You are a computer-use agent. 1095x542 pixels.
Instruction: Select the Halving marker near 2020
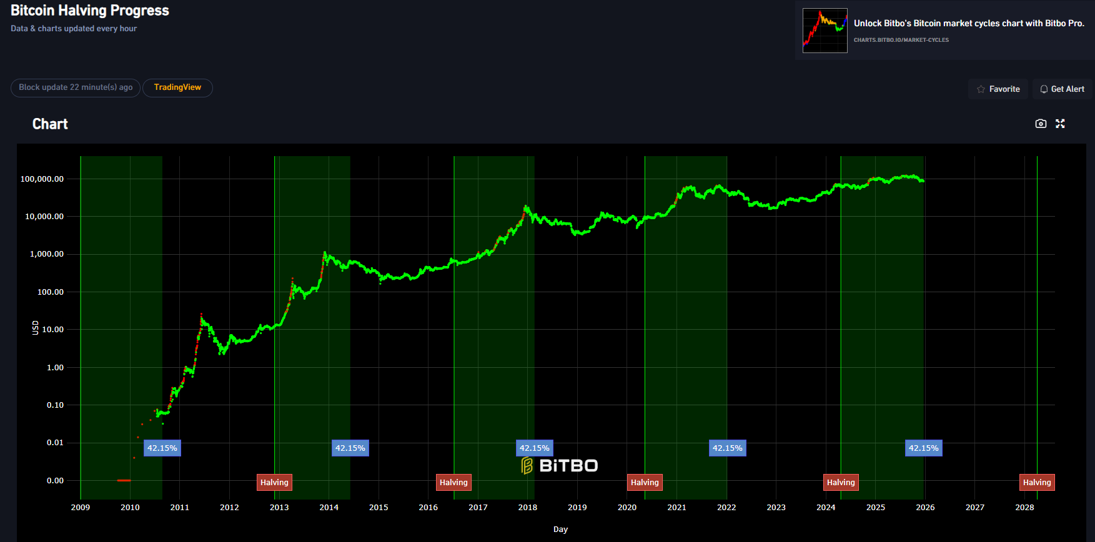(x=645, y=482)
